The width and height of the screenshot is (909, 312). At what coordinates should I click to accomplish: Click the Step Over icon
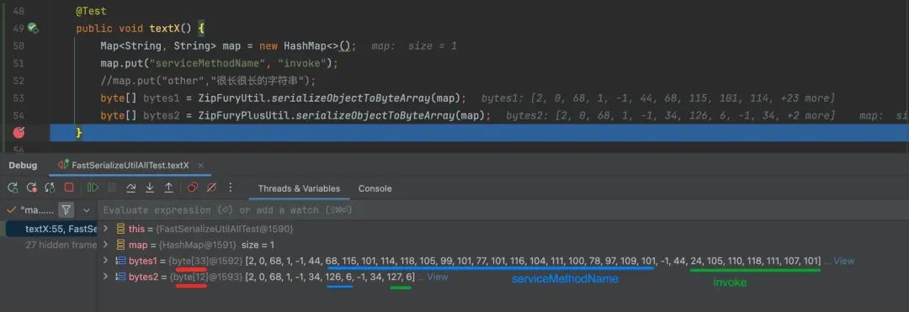(x=131, y=188)
